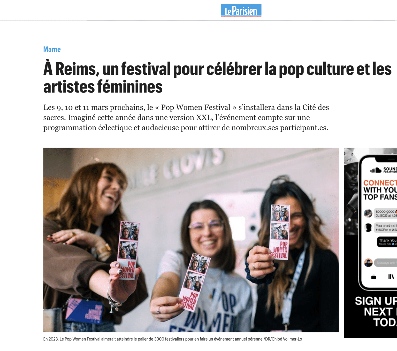This screenshot has width=397, height=351.
Task: Click the photo strip held by center woman
Action: pyautogui.click(x=193, y=282)
